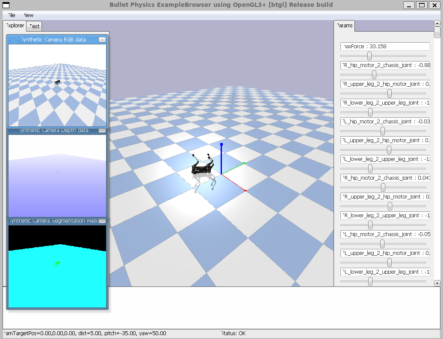Click the Params panel scrollbar thumb
This screenshot has width=443, height=339.
[437, 32]
